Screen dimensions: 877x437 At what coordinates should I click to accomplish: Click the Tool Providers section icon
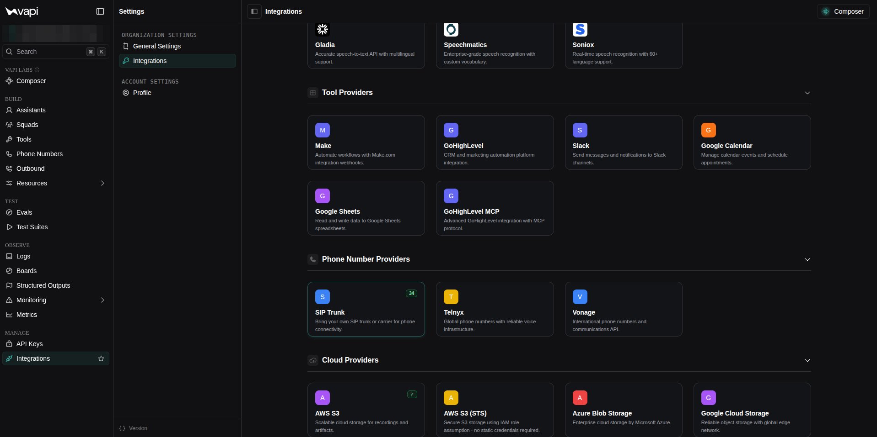coord(313,93)
